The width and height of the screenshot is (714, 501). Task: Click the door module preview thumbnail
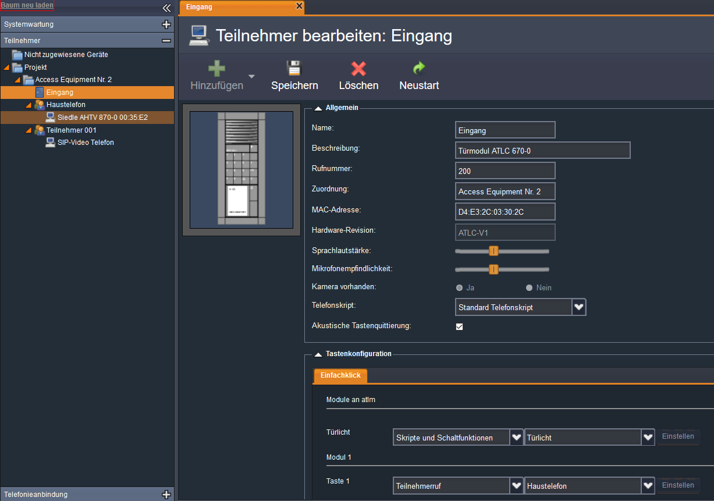click(x=241, y=170)
